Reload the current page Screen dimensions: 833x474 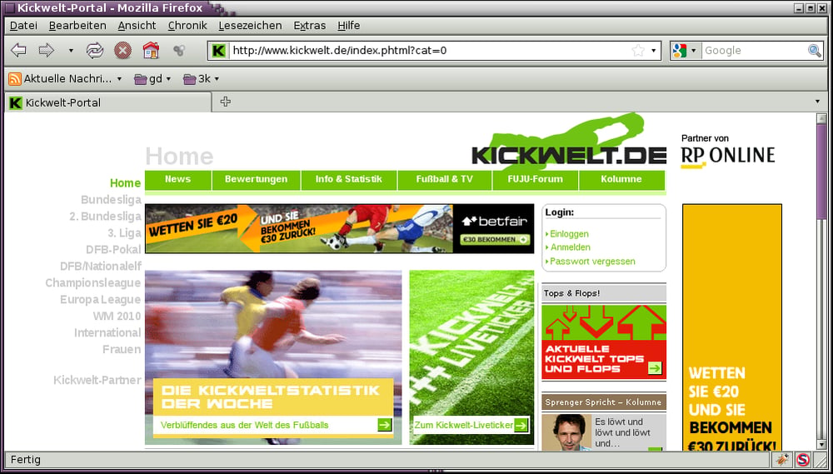pyautogui.click(x=95, y=51)
